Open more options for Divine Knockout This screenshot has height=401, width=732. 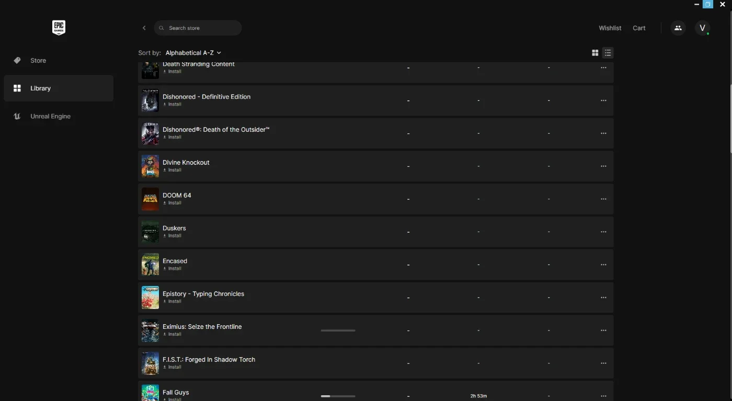603,166
